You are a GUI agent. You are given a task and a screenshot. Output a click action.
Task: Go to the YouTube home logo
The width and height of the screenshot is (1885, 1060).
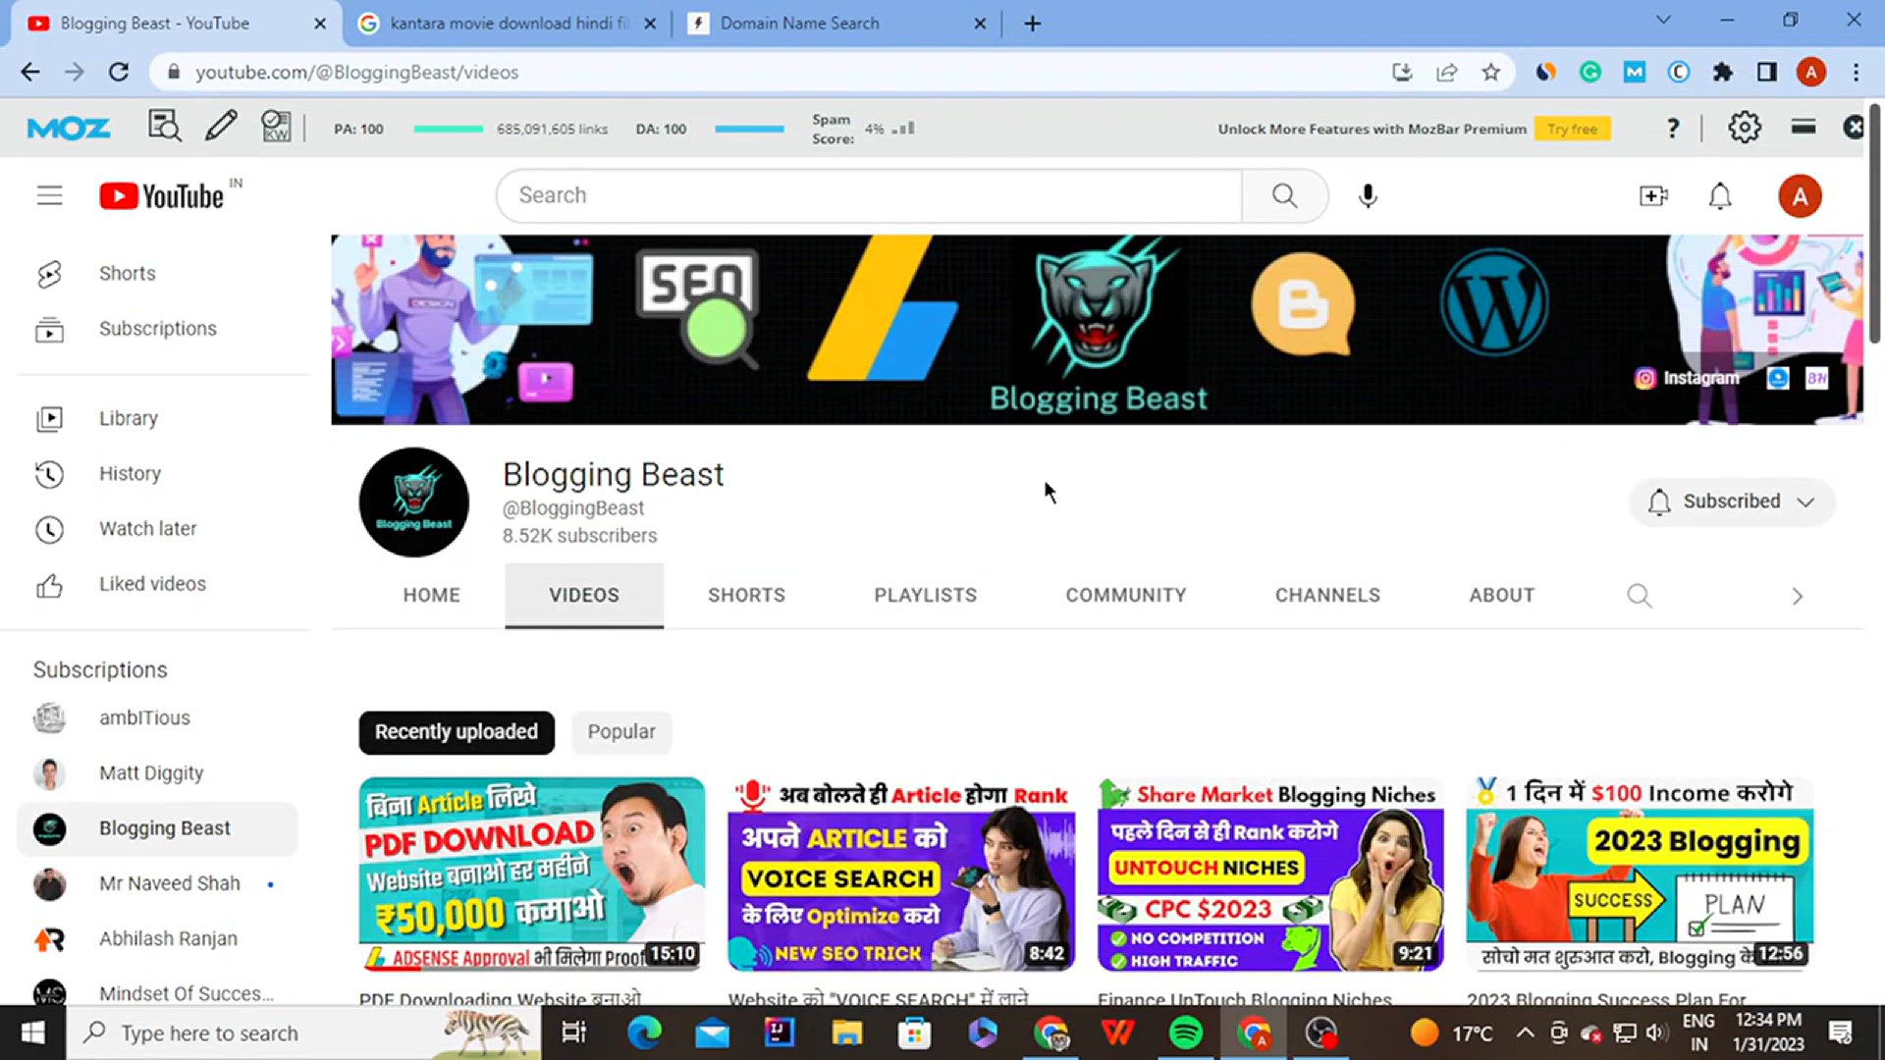(x=162, y=196)
